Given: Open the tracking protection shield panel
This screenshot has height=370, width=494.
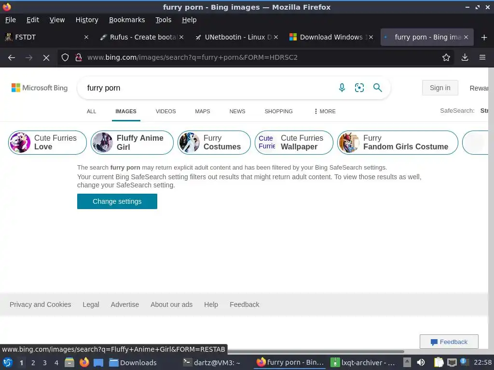Looking at the screenshot, I should point(65,58).
